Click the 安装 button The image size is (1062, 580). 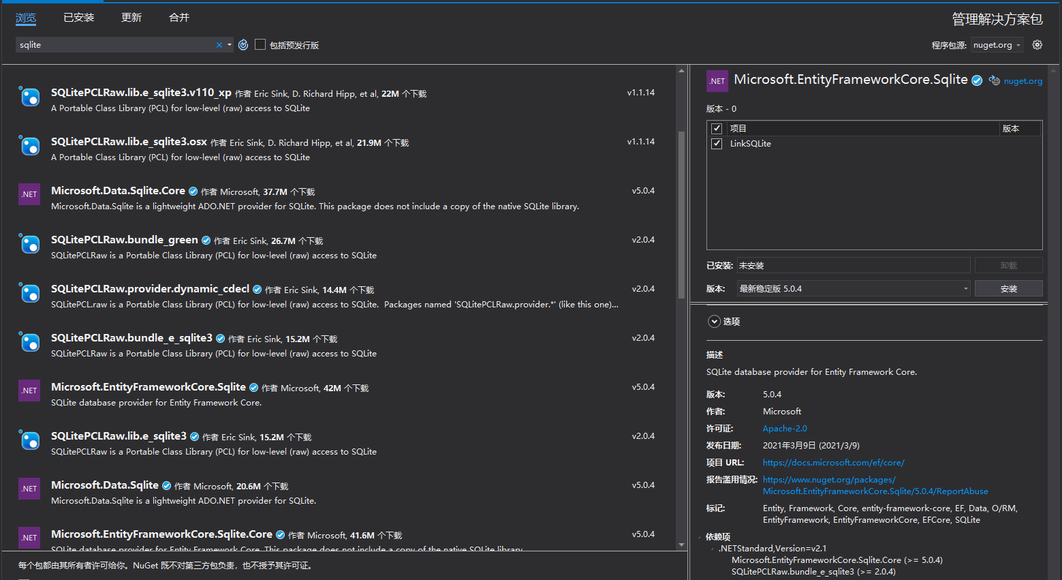[1009, 288]
